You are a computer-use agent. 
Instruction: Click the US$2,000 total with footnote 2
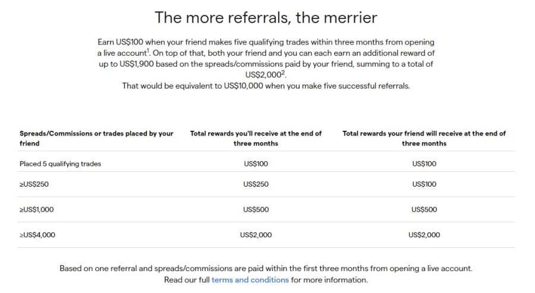tap(266, 74)
